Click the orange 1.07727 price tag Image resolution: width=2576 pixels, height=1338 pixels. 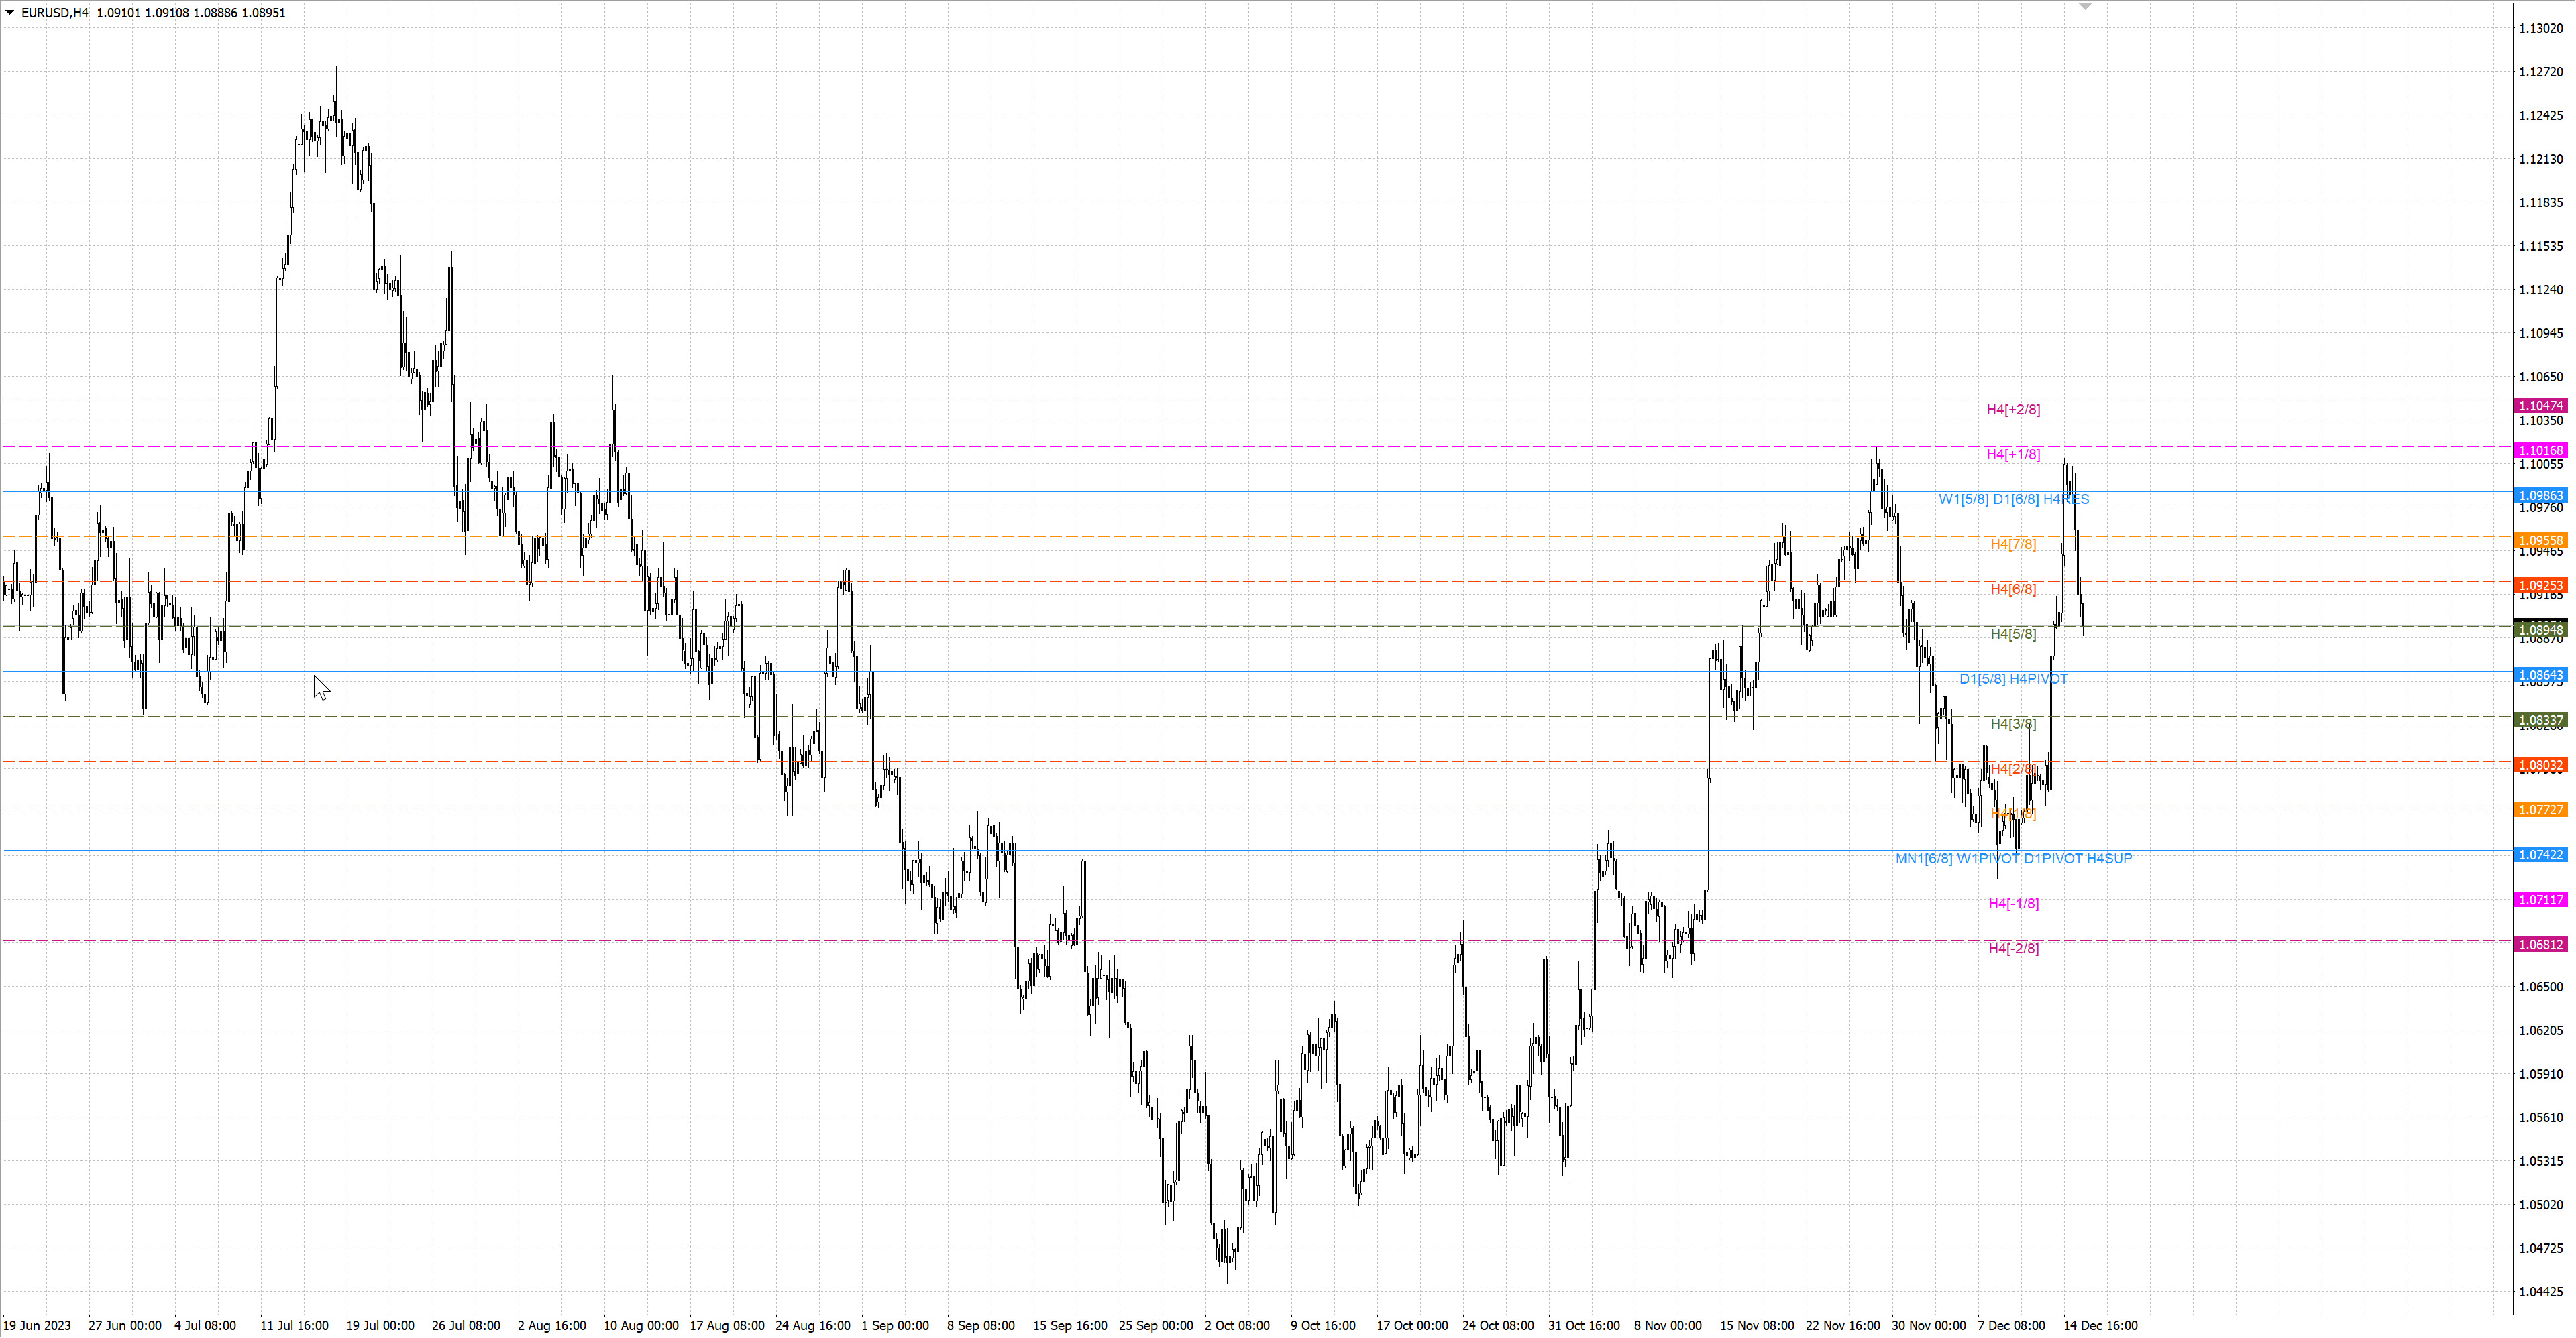(x=2540, y=809)
